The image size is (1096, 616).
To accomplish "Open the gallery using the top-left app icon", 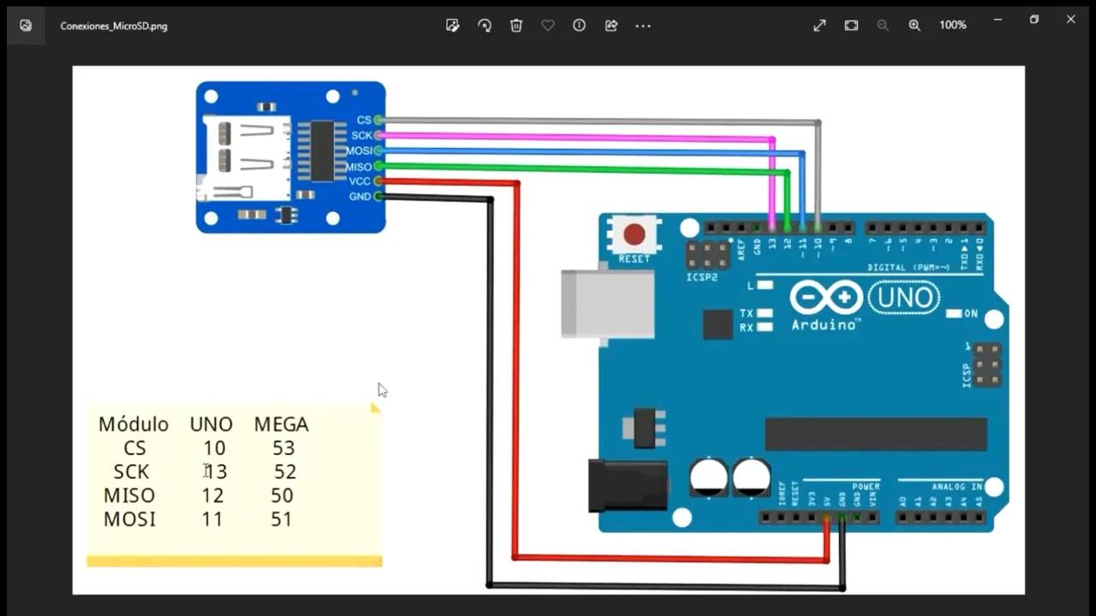I will click(x=25, y=26).
